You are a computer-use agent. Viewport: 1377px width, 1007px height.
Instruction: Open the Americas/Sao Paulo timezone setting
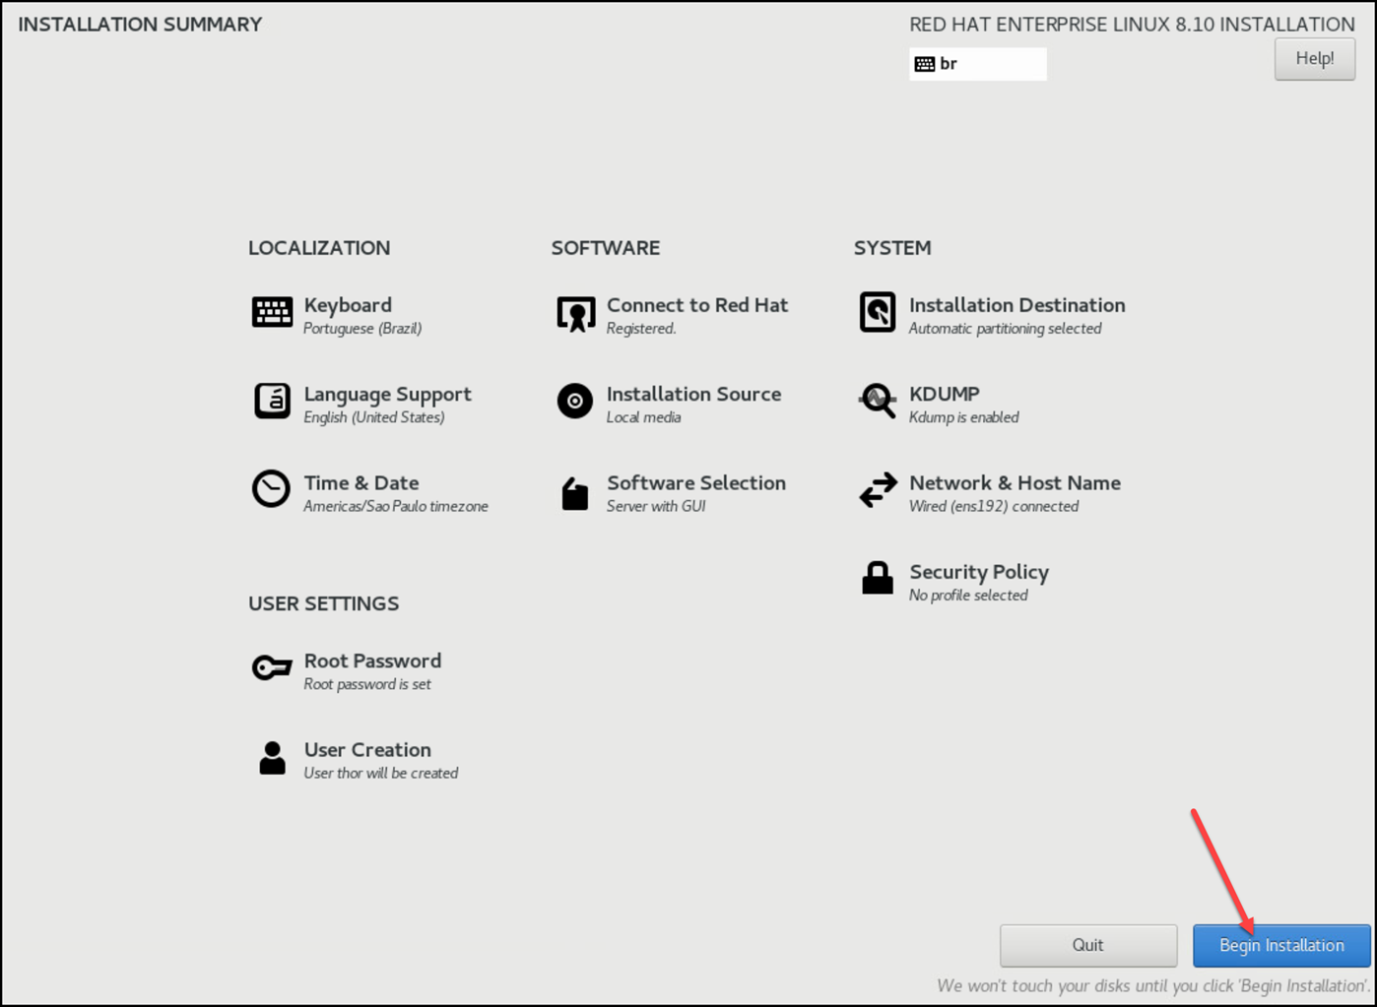click(x=395, y=507)
